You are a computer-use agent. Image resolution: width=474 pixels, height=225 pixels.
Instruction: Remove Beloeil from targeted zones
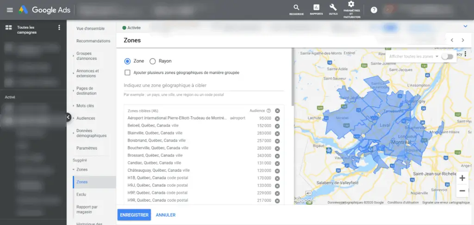(x=277, y=126)
